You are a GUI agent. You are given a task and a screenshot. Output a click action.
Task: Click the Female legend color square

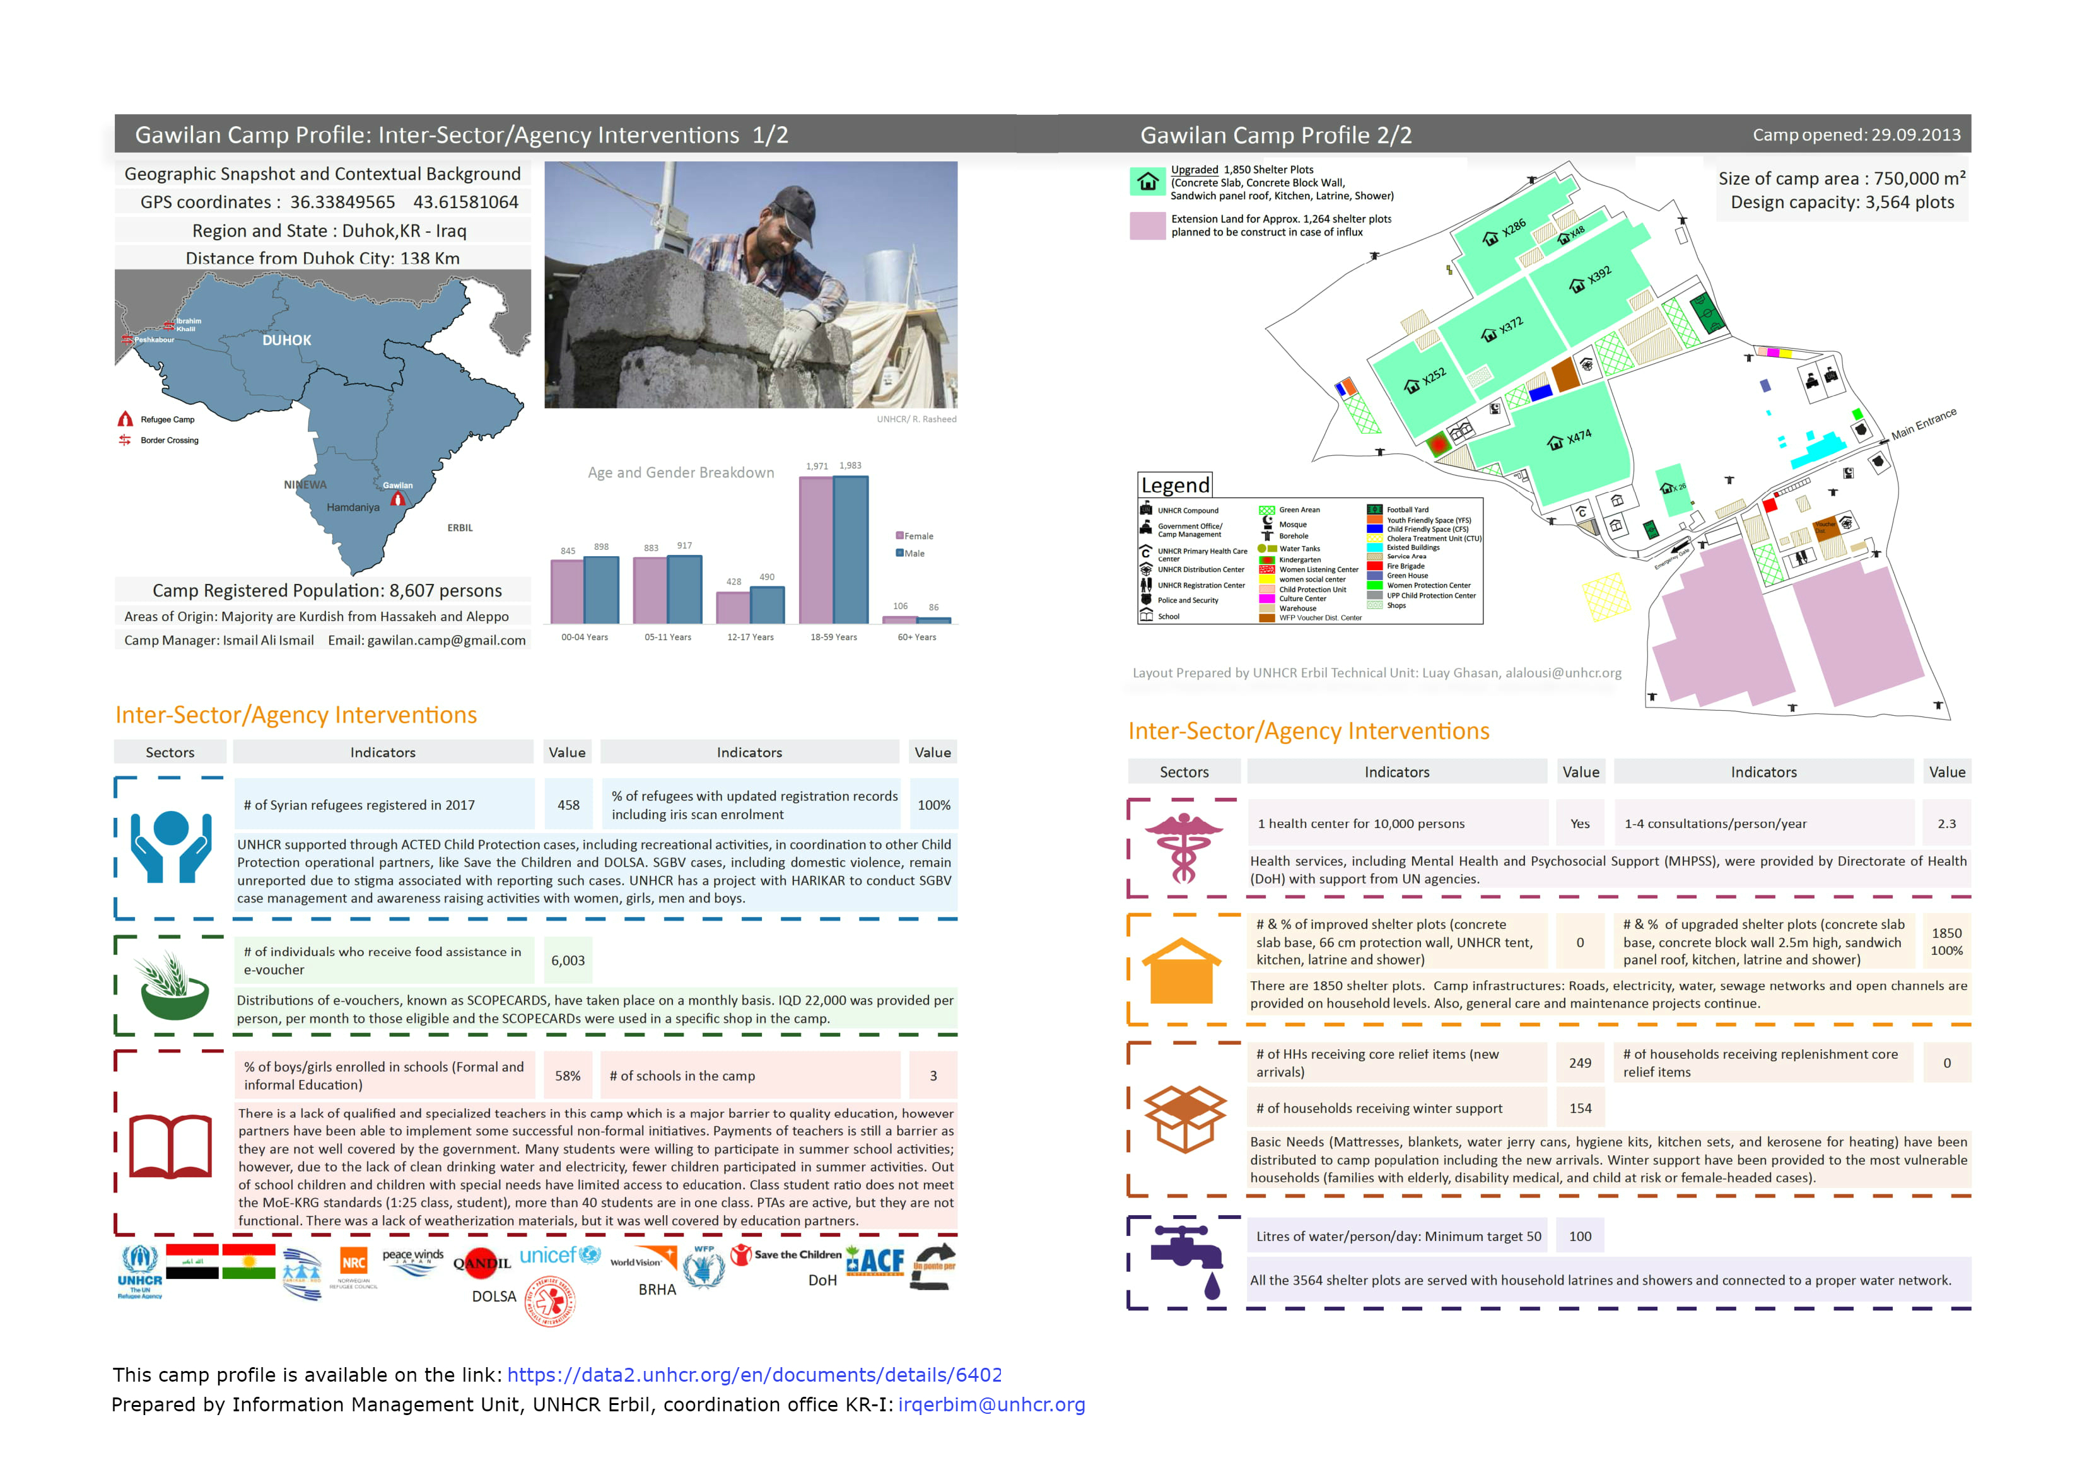click(x=899, y=535)
